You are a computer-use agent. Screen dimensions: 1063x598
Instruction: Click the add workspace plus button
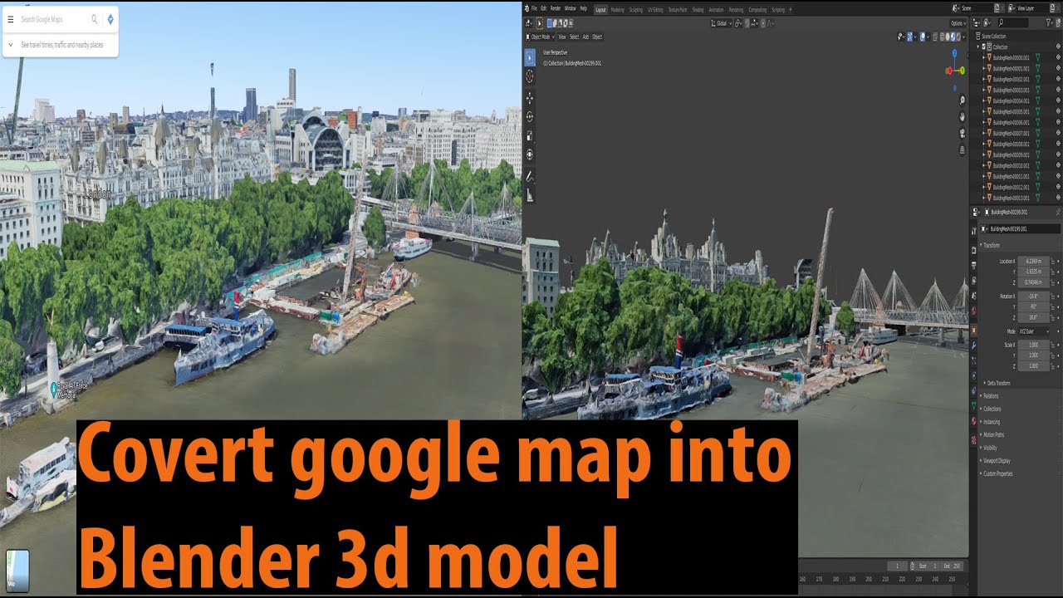coord(790,9)
